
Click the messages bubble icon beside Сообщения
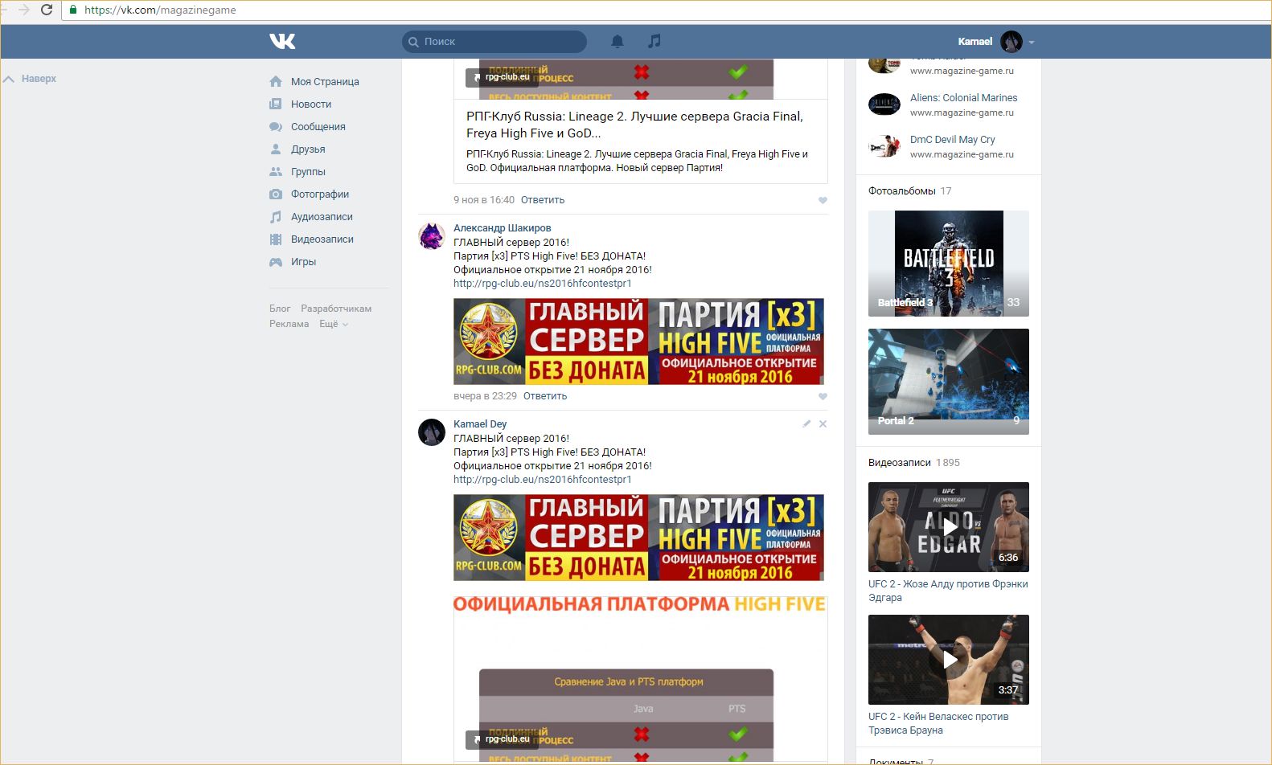tap(276, 126)
